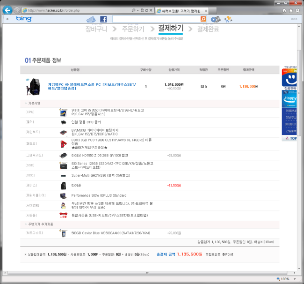Select the 해커쇼핑몰 browser tab

point(182,11)
